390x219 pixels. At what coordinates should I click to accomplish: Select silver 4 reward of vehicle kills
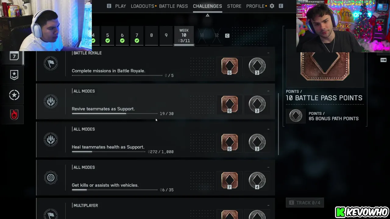click(257, 180)
